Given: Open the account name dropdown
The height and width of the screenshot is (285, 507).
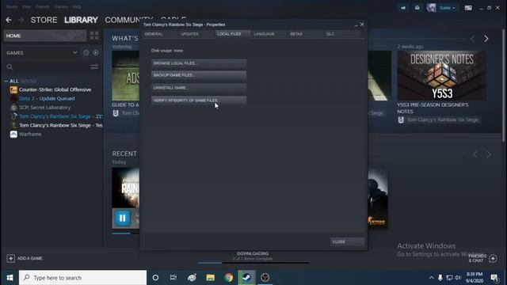Looking at the screenshot, I should coord(448,8).
